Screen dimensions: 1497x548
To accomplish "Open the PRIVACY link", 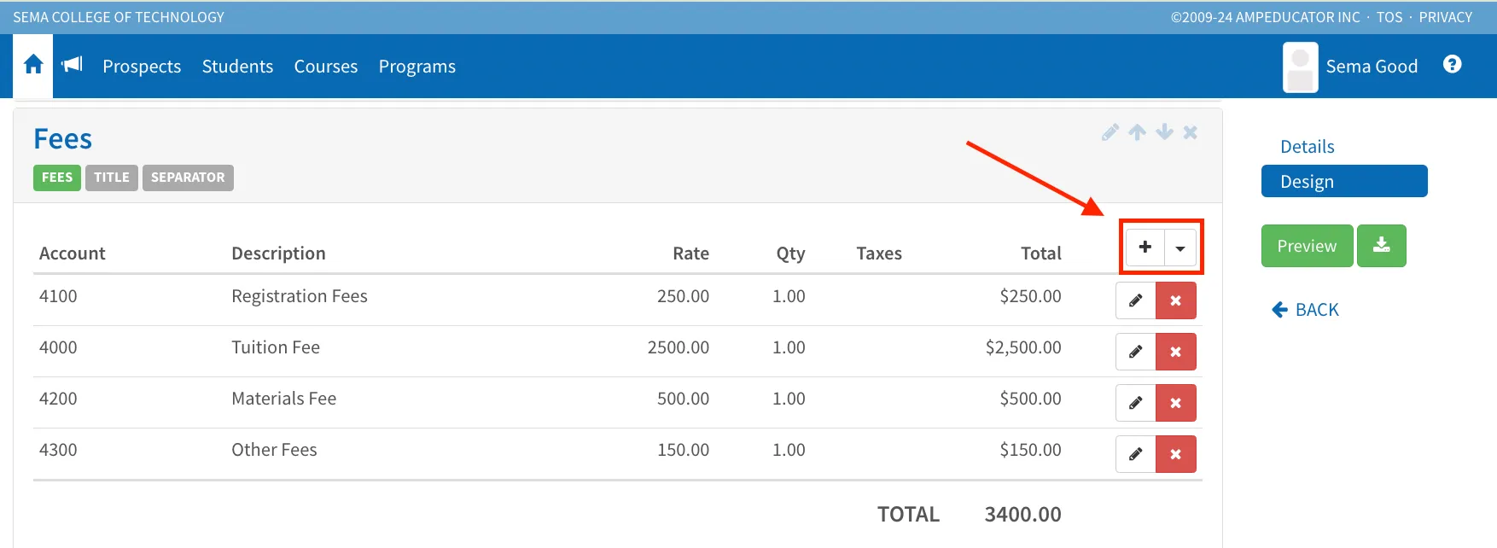I will 1446,17.
